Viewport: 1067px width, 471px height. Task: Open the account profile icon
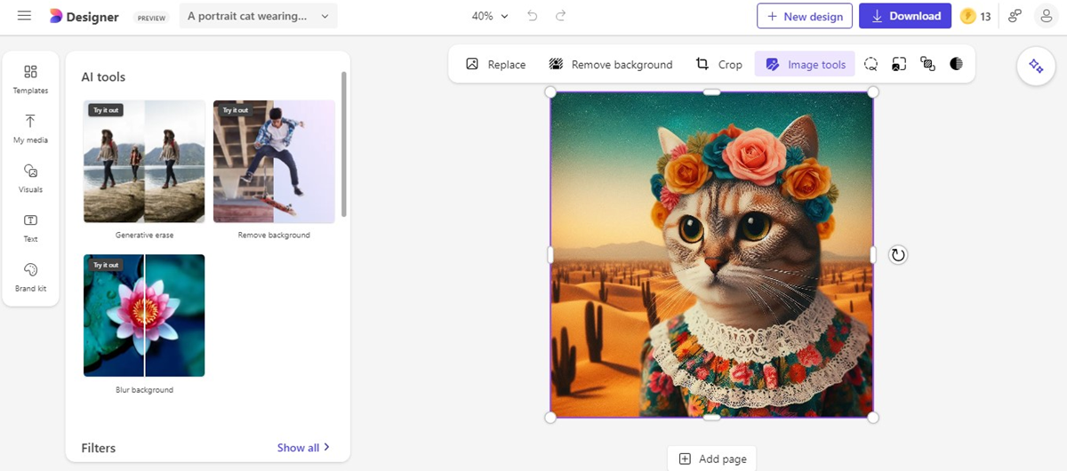pyautogui.click(x=1047, y=16)
